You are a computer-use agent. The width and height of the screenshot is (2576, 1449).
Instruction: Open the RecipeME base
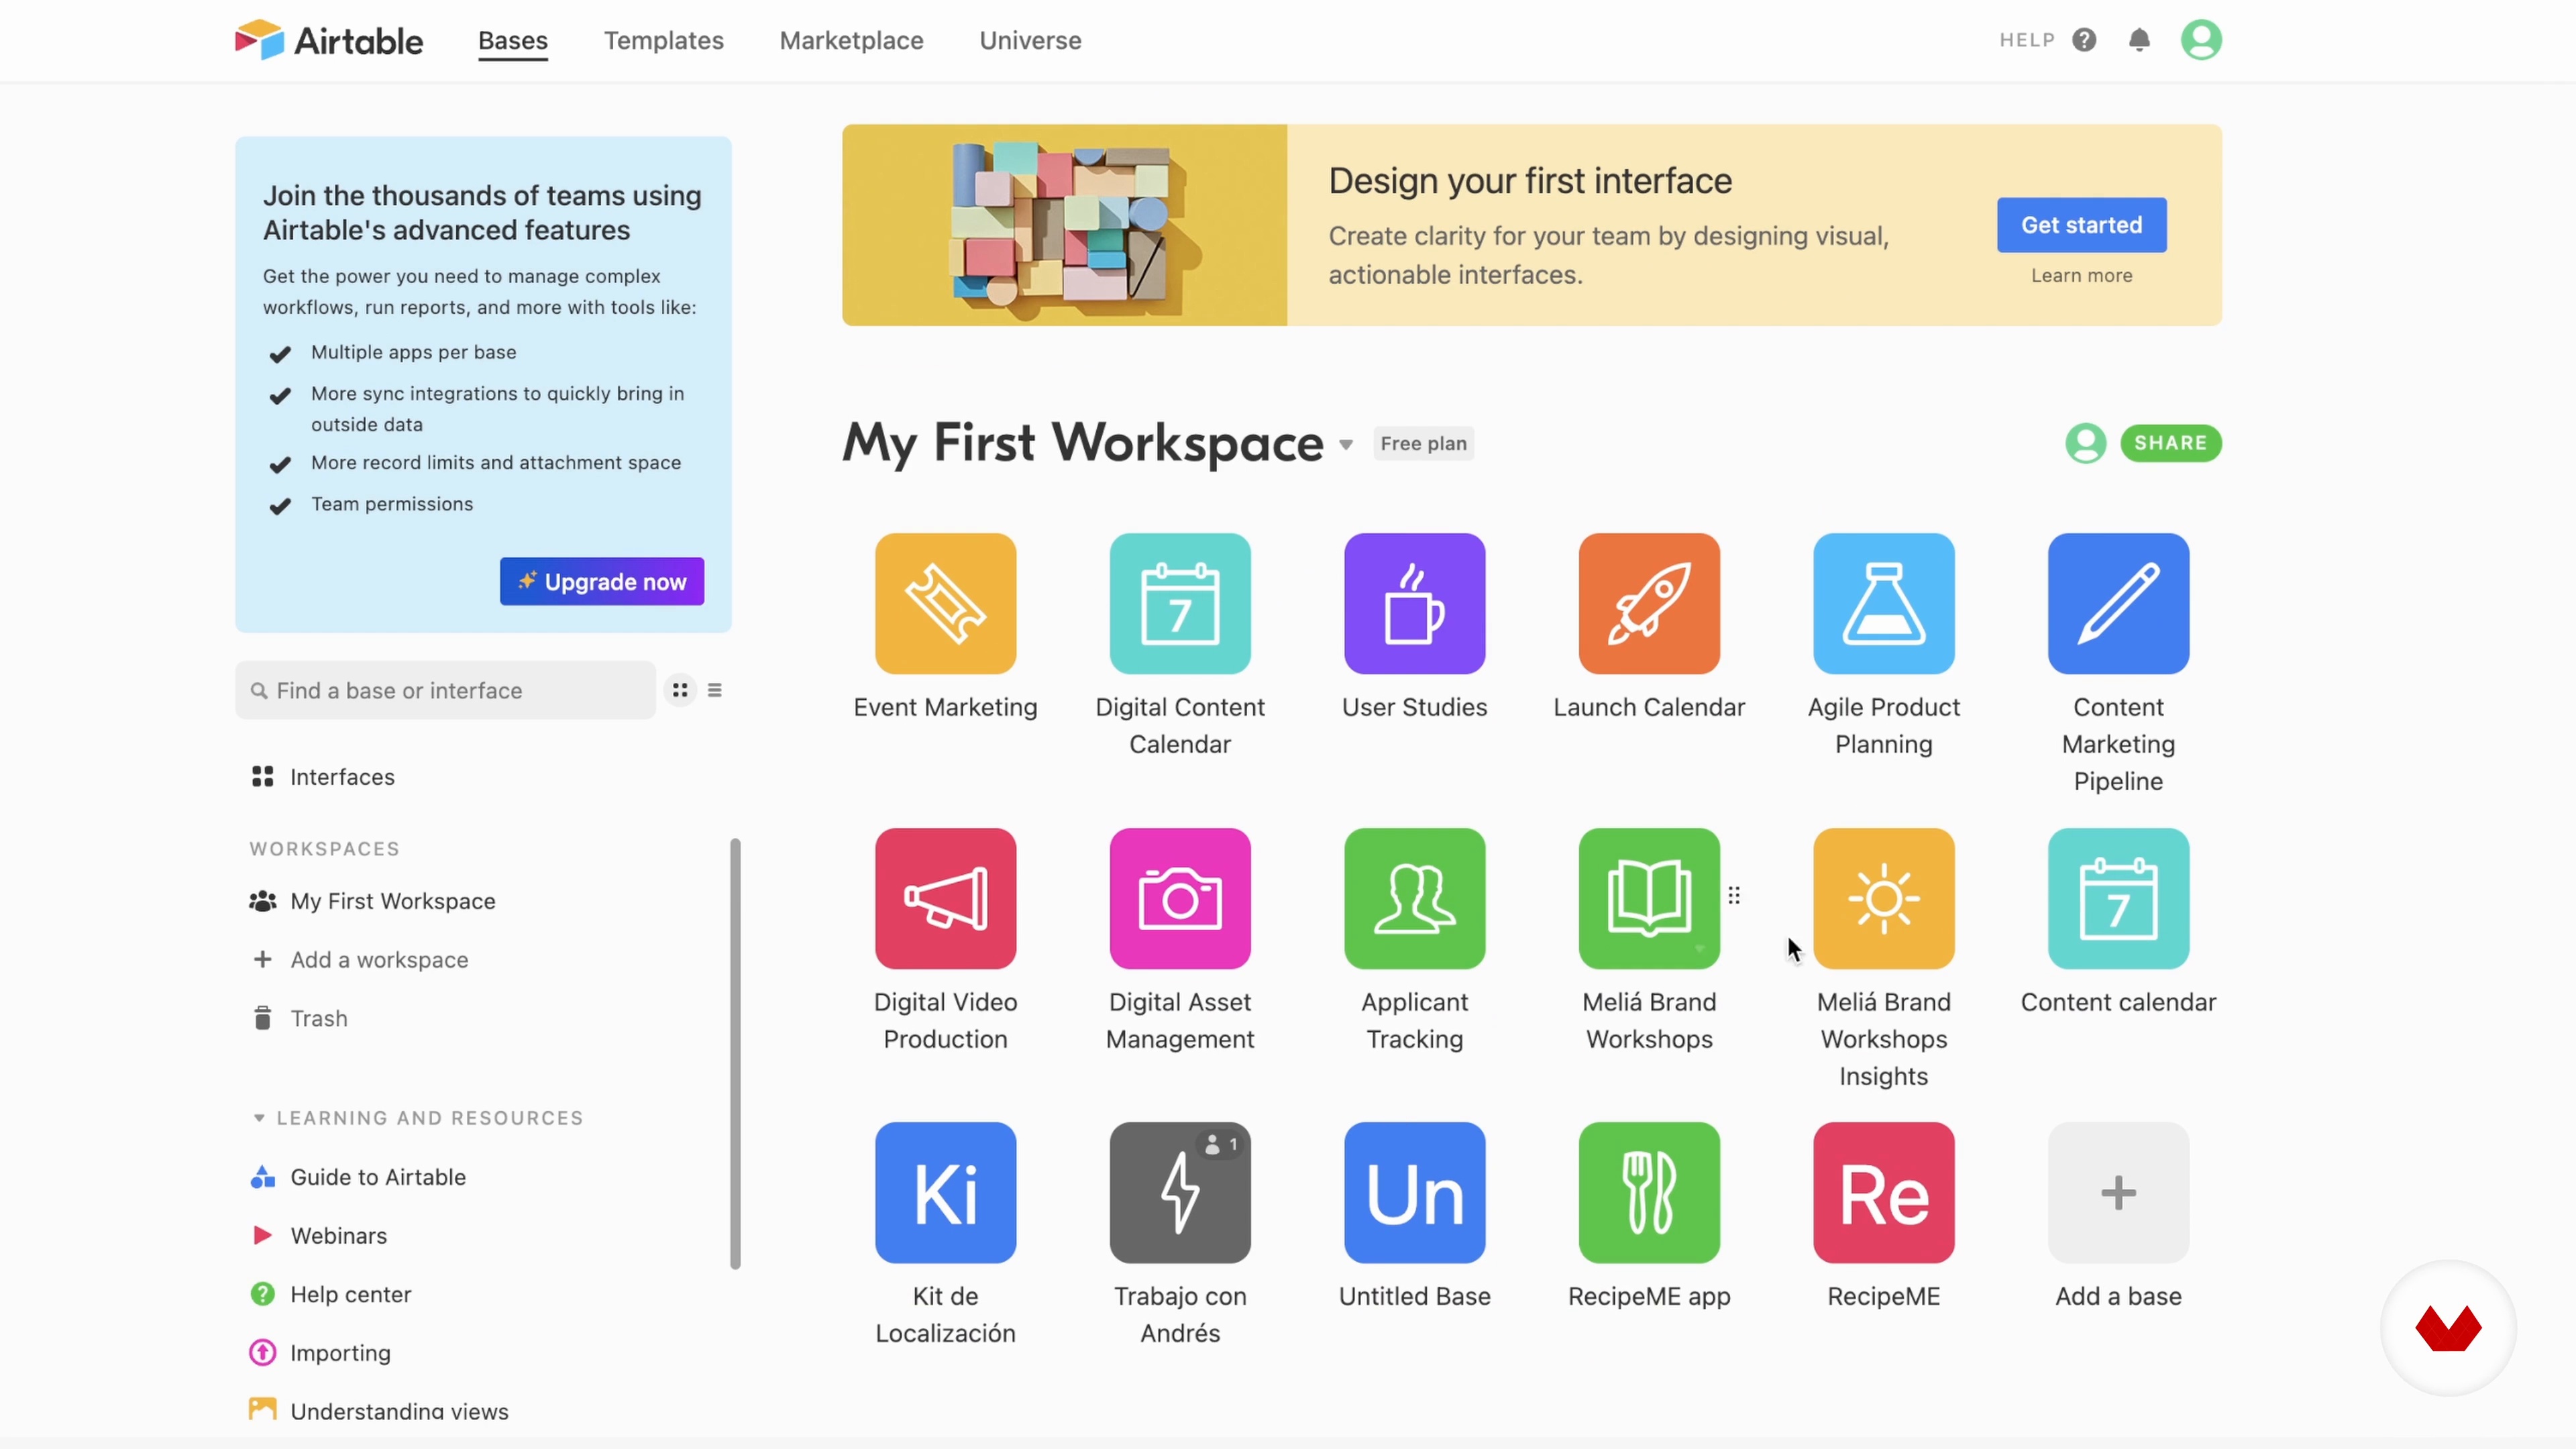point(1883,1192)
